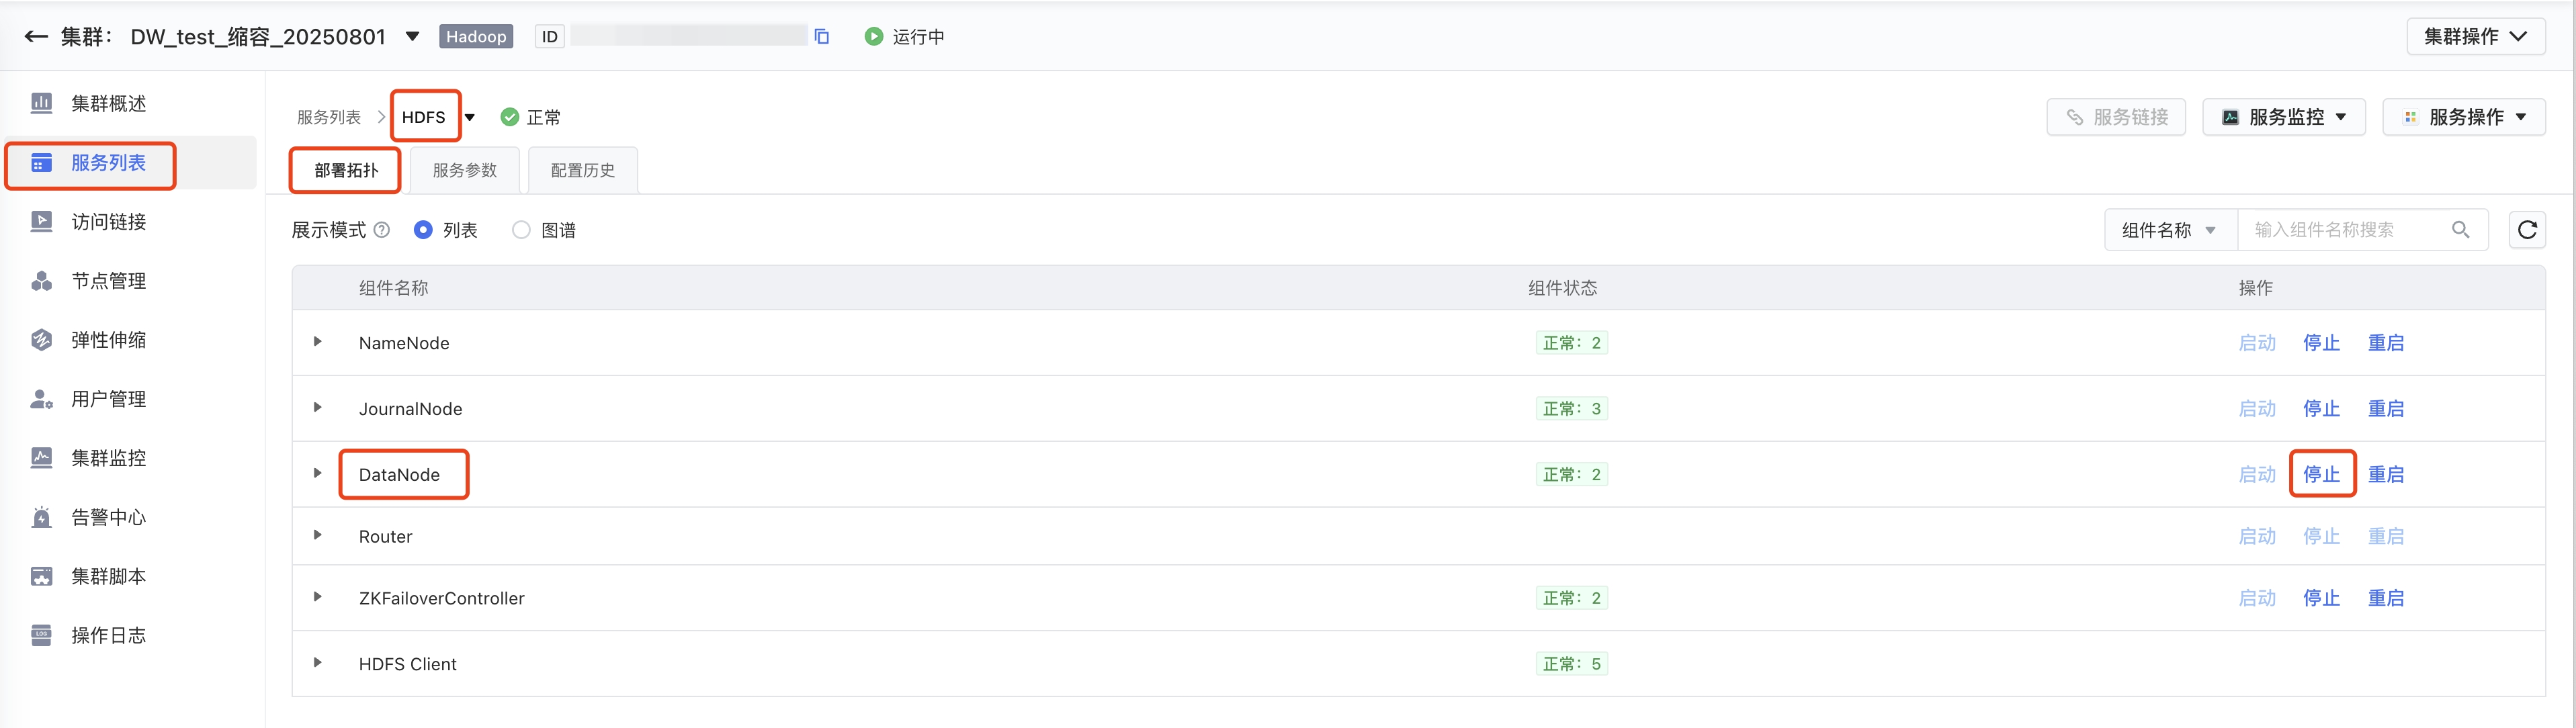Open the 服务监控 dropdown button
The image size is (2576, 728).
[2284, 117]
